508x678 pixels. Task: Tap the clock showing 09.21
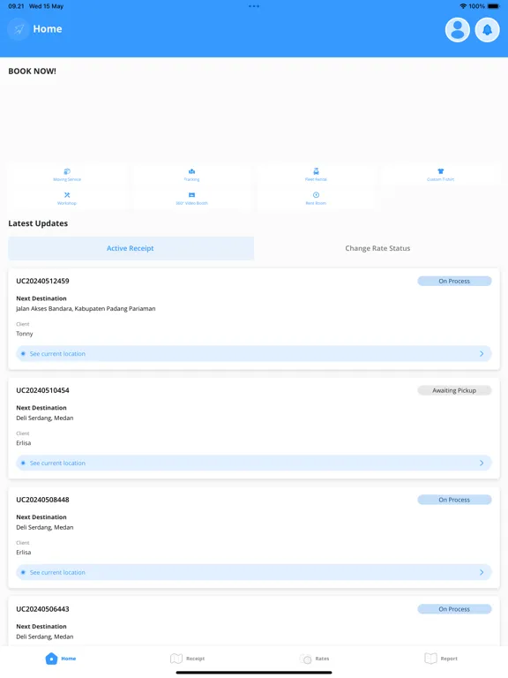[x=16, y=6]
